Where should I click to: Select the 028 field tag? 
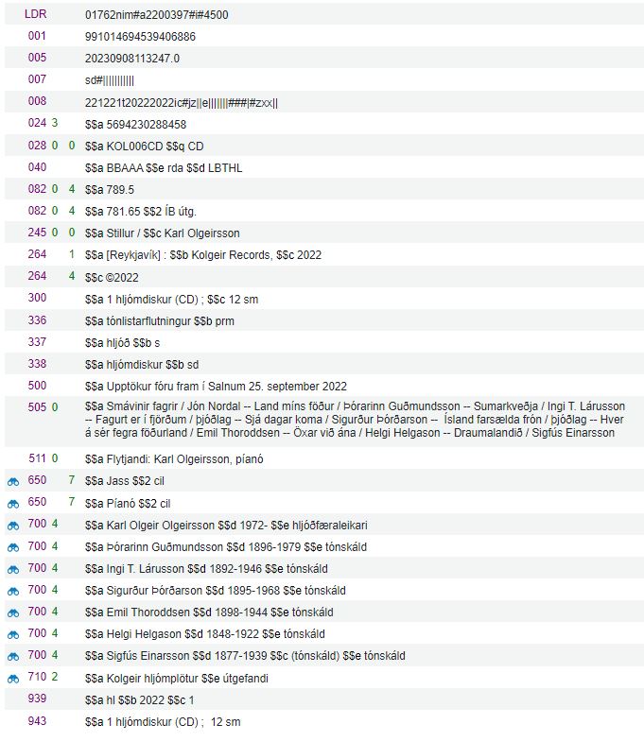point(37,146)
